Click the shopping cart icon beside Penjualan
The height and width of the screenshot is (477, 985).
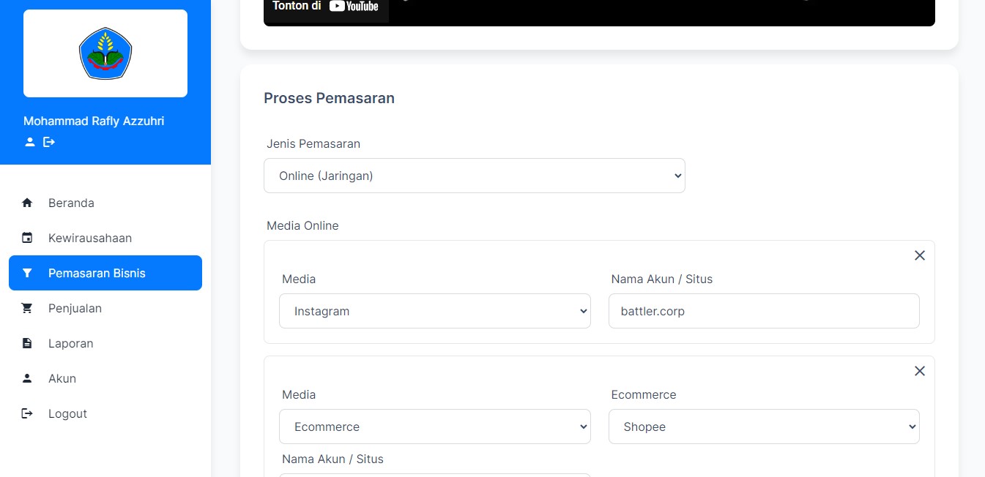[x=27, y=308]
